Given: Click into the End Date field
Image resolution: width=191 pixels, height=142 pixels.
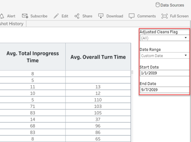Looking at the screenshot, I should click(x=165, y=90).
